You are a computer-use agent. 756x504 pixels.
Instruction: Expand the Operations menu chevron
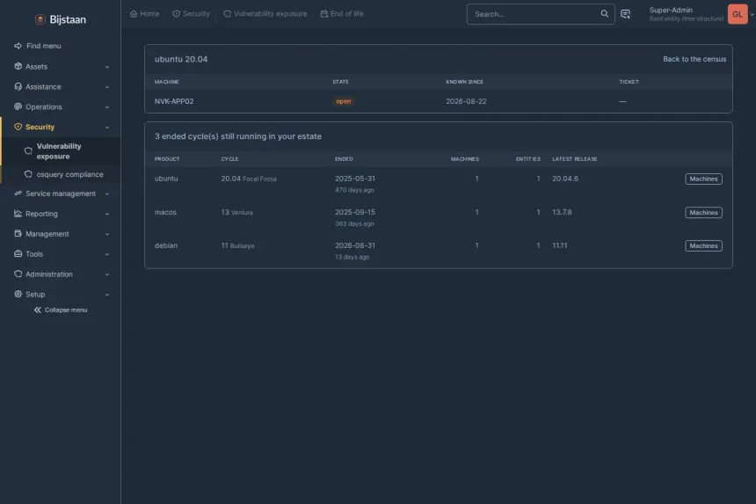tap(107, 107)
